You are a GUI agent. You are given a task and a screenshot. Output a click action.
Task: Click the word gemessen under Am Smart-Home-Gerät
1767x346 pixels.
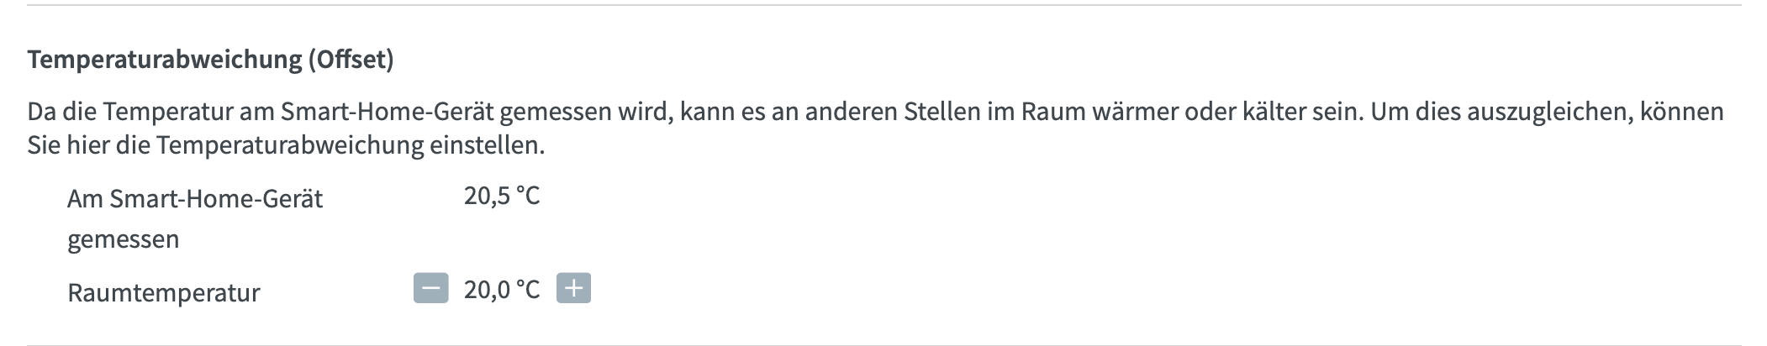124,239
